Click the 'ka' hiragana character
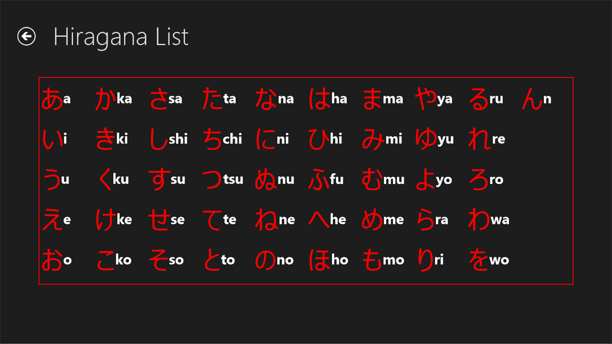 (x=106, y=99)
